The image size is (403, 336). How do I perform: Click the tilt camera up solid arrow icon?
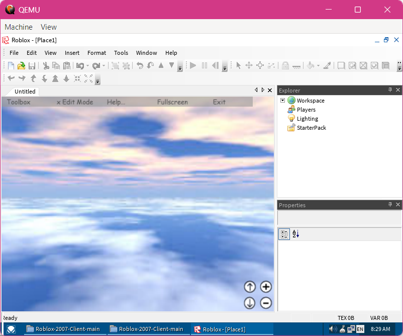55,78
